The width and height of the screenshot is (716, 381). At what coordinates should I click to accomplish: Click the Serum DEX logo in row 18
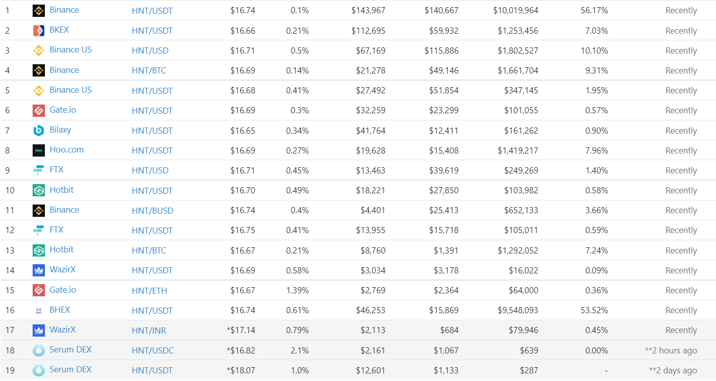[x=39, y=350]
